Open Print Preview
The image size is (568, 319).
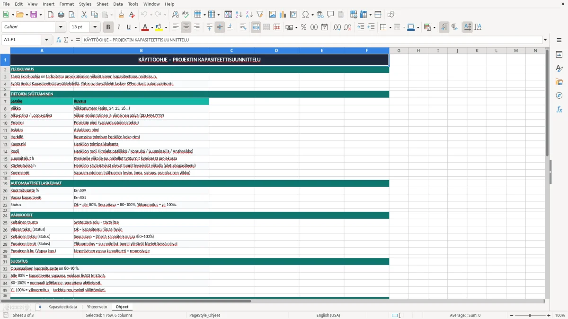click(71, 15)
